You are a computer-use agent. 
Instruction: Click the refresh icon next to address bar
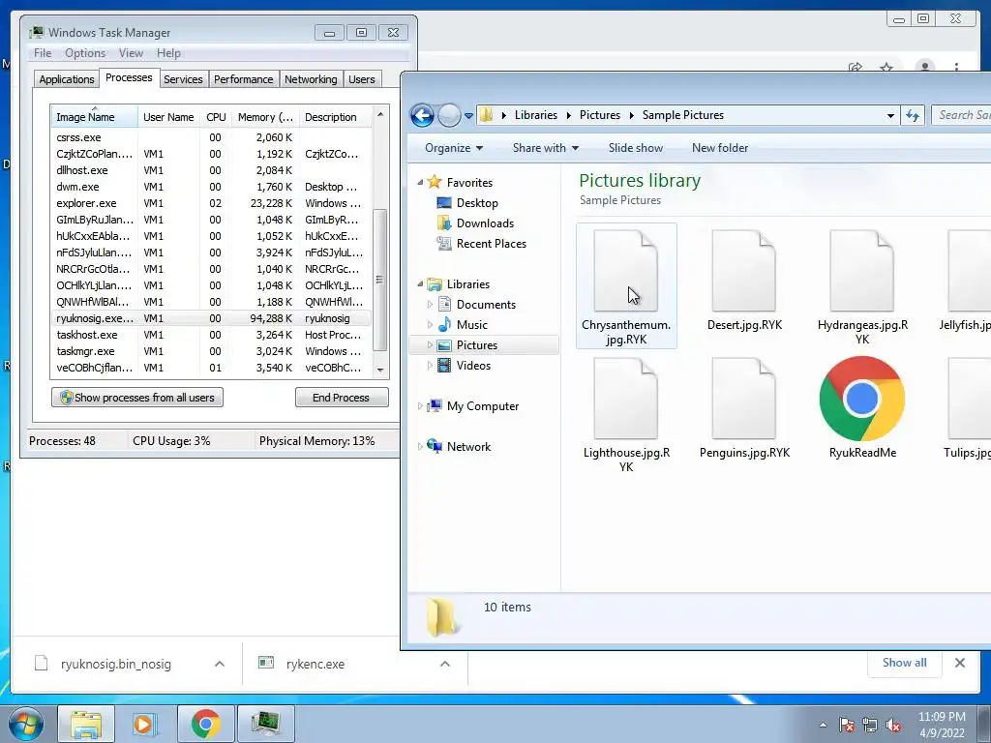[x=913, y=116]
